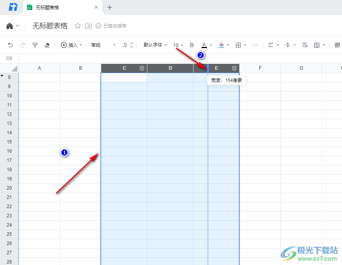Screen dimensions: 342x265
Task: Select row 27 header
Action: (9, 253)
